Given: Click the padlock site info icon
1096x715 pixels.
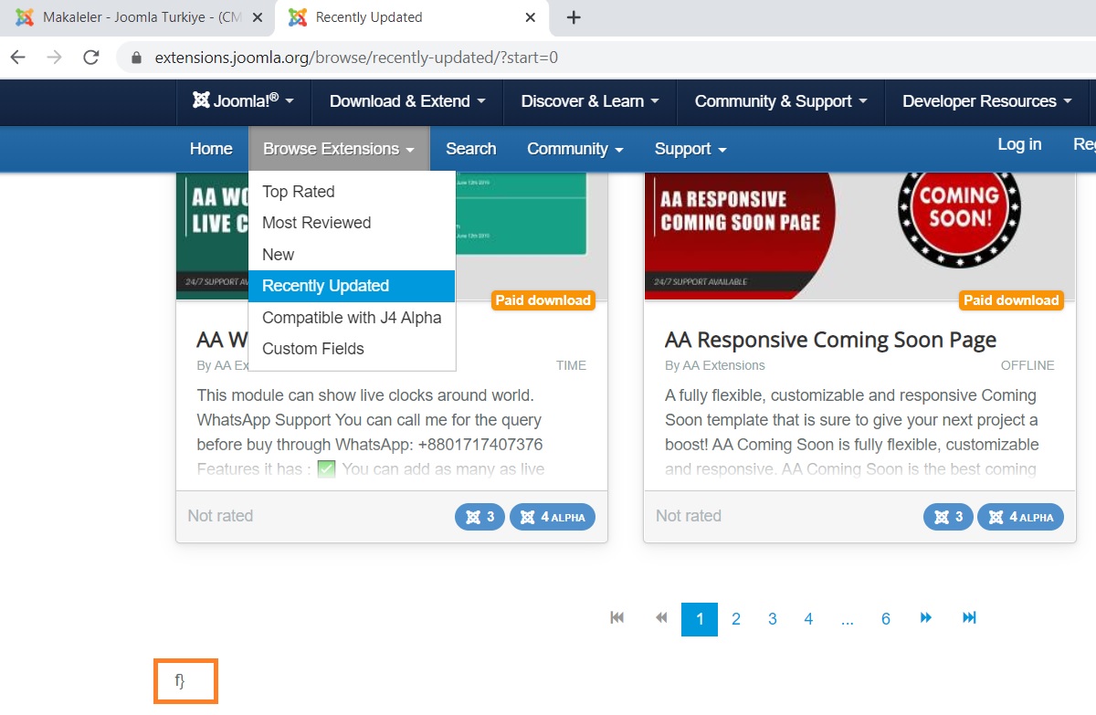Looking at the screenshot, I should [137, 58].
